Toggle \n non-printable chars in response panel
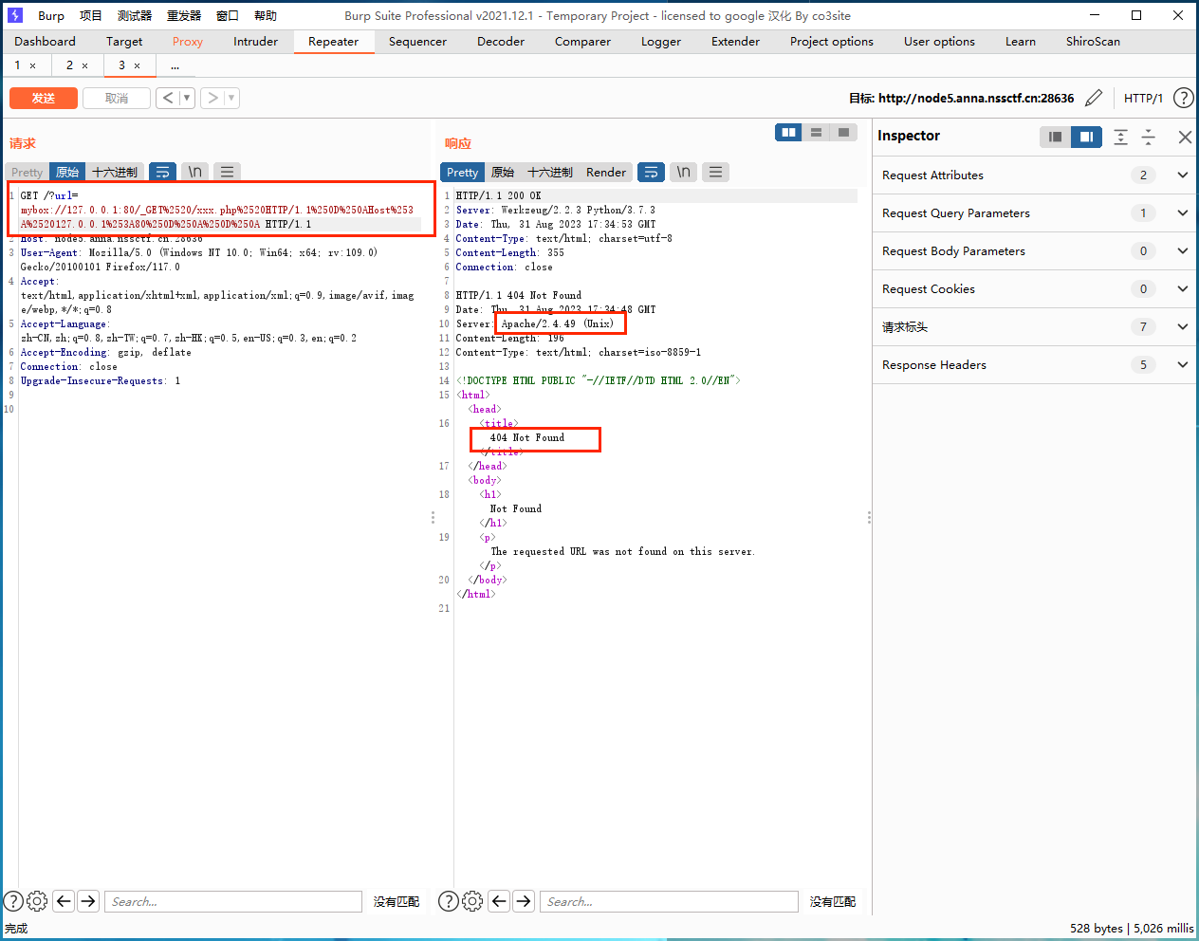The image size is (1199, 941). tap(683, 172)
